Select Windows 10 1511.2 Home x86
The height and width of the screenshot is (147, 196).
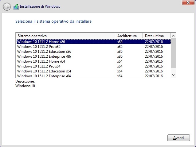[x=94, y=42]
